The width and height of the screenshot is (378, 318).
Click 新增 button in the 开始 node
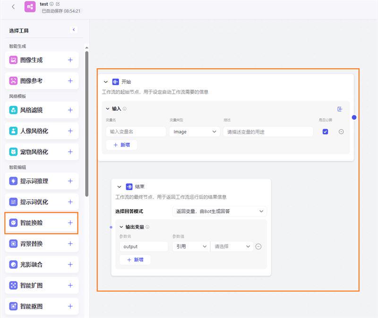(121, 145)
